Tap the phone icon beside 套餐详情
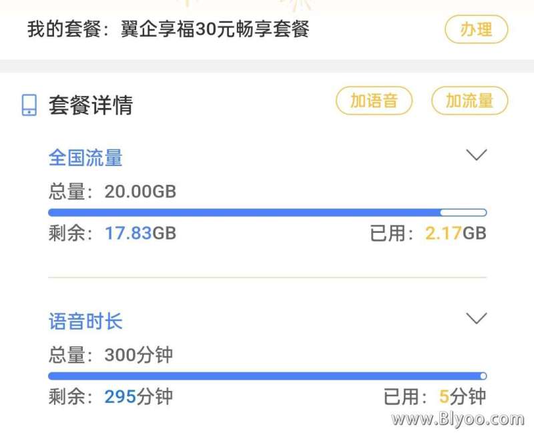This screenshot has width=534, height=439. 29,105
